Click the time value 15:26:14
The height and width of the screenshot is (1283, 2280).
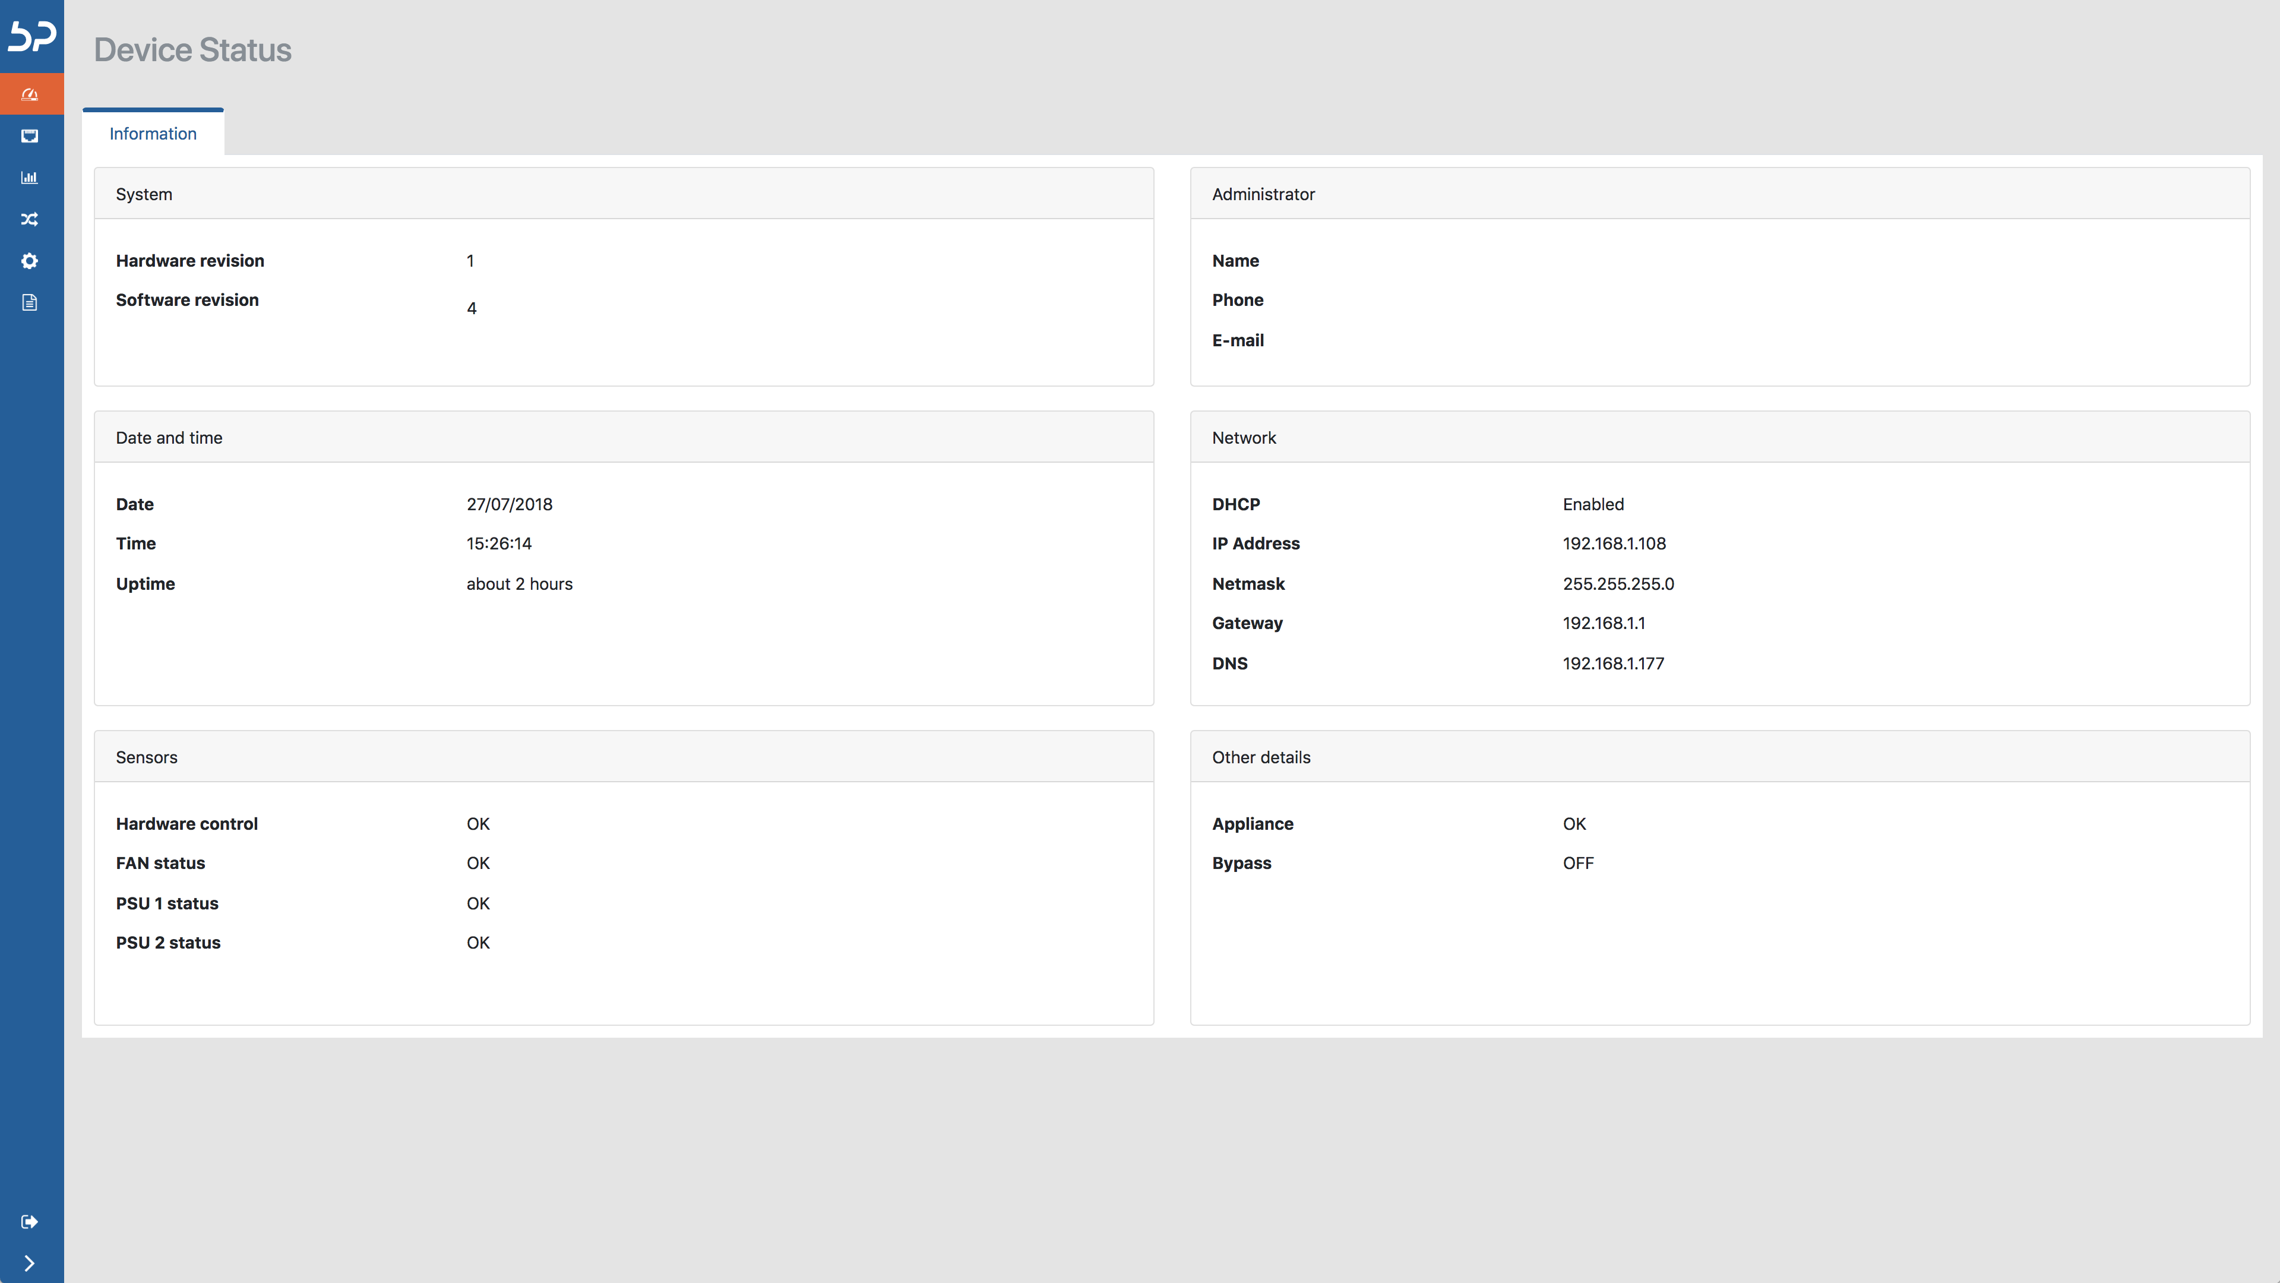(x=499, y=543)
